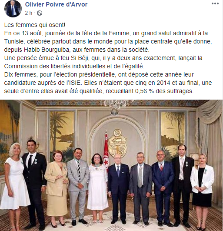This screenshot has width=223, height=231.
Task: Click the woman in white dress, far left
Action: pyautogui.click(x=15, y=183)
